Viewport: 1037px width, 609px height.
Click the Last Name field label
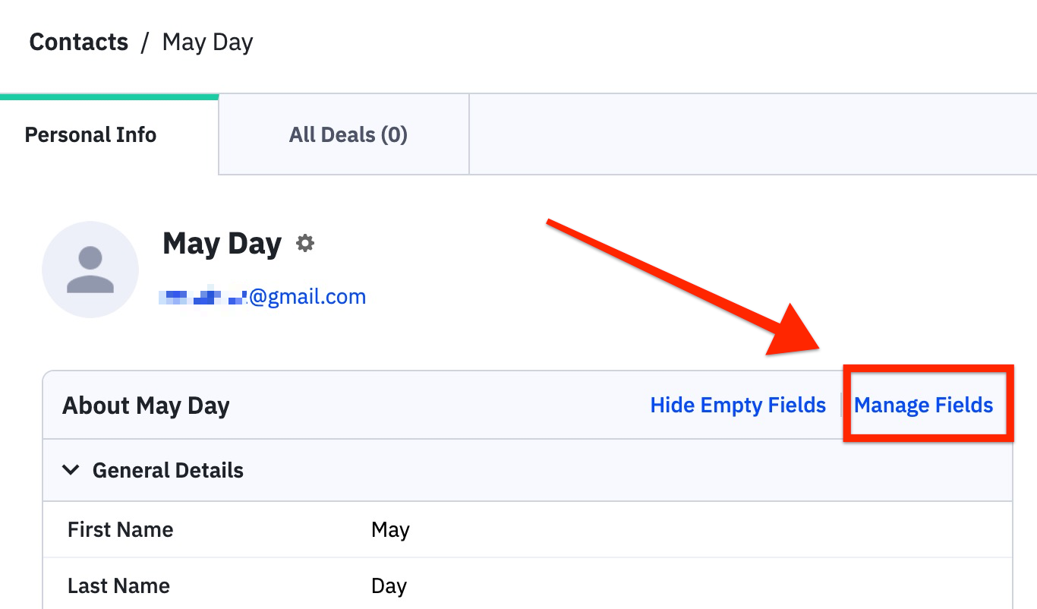tap(118, 585)
